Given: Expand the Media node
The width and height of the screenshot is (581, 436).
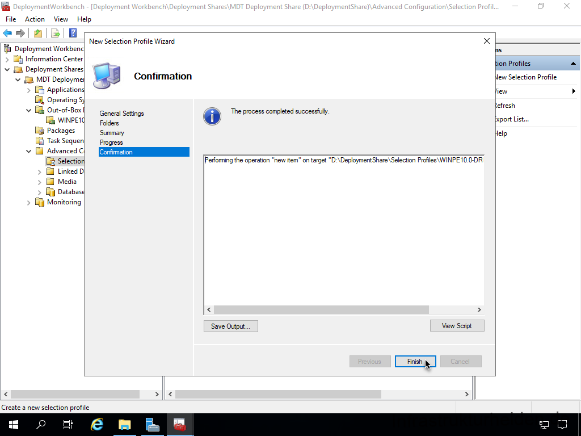Looking at the screenshot, I should click(39, 182).
